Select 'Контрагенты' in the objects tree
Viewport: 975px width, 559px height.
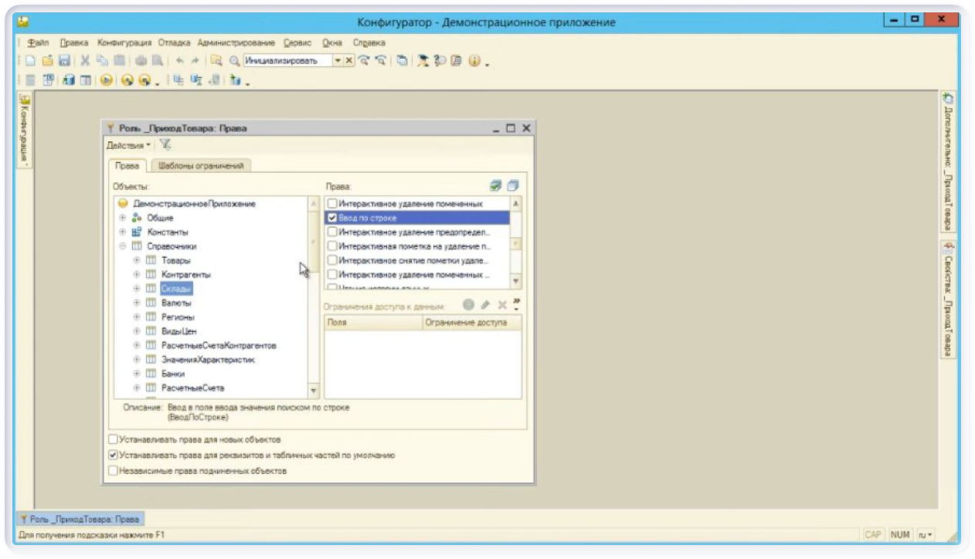click(x=185, y=274)
